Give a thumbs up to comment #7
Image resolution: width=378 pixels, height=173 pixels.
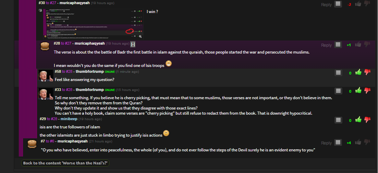point(358,142)
